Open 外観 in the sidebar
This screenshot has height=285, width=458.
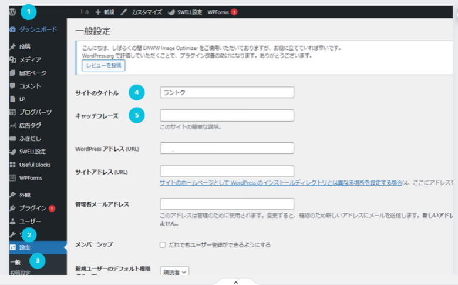point(25,195)
